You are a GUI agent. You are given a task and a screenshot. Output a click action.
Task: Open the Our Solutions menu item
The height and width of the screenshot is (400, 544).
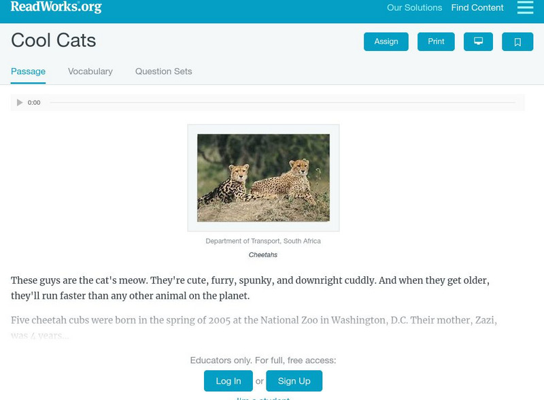click(413, 8)
